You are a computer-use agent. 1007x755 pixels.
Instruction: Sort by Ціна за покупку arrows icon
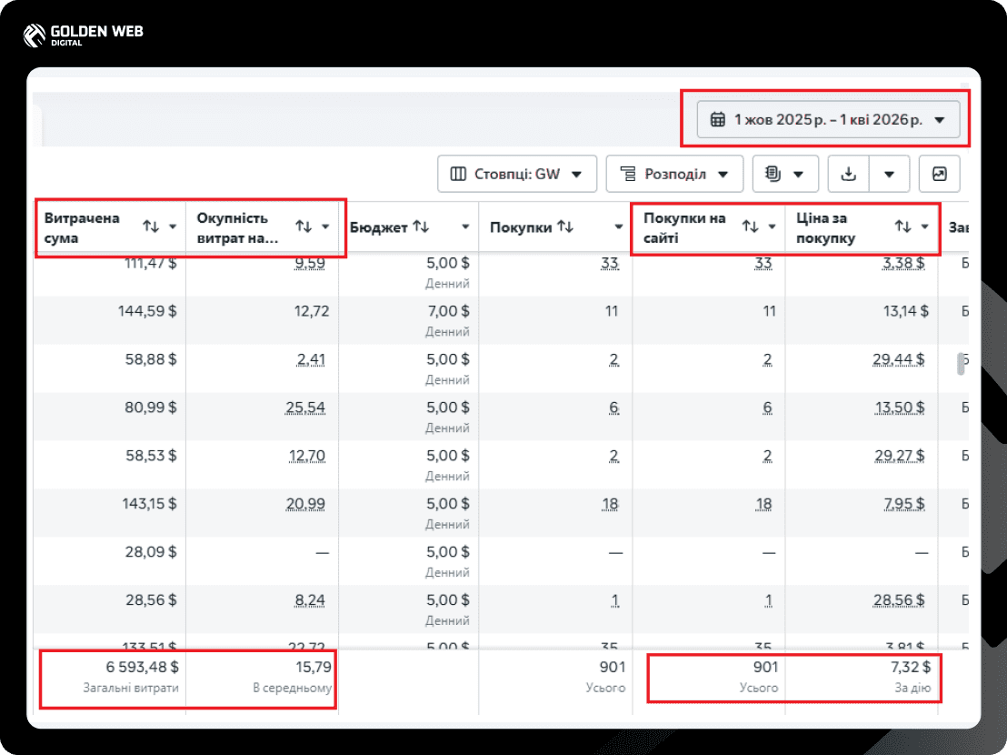(903, 226)
